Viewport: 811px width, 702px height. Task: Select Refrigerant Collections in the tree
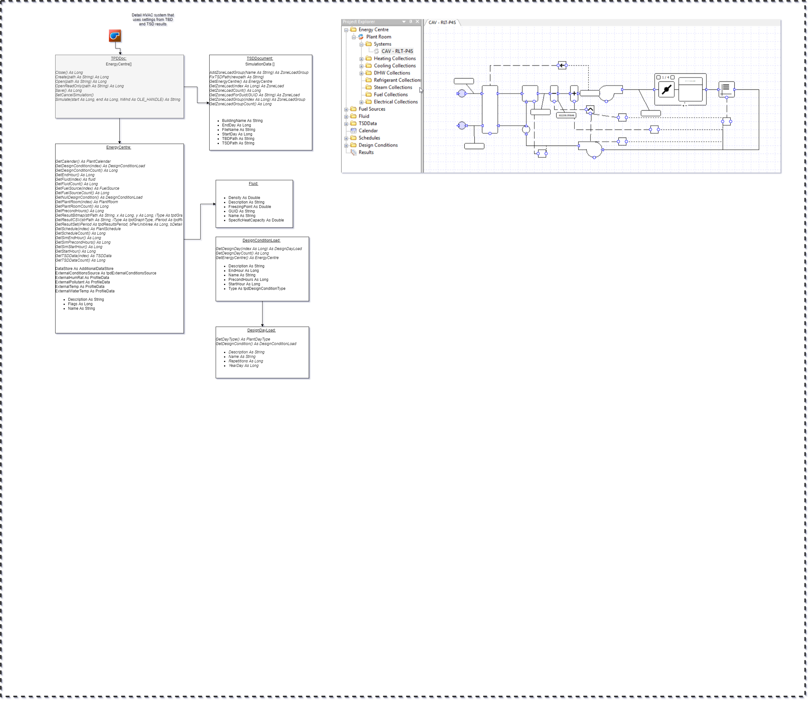[x=397, y=80]
